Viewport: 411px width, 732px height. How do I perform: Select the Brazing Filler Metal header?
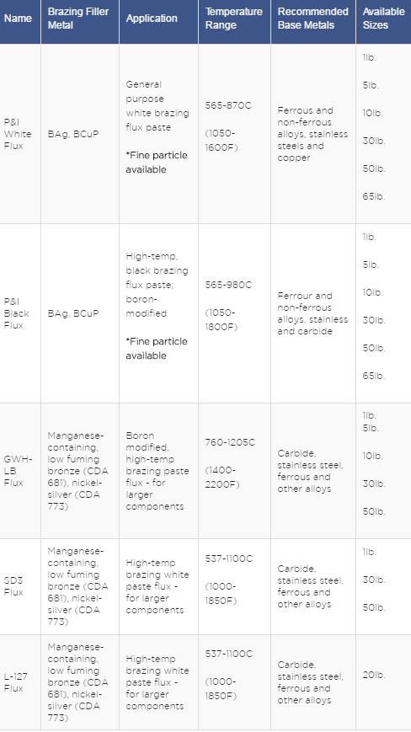[x=78, y=19]
